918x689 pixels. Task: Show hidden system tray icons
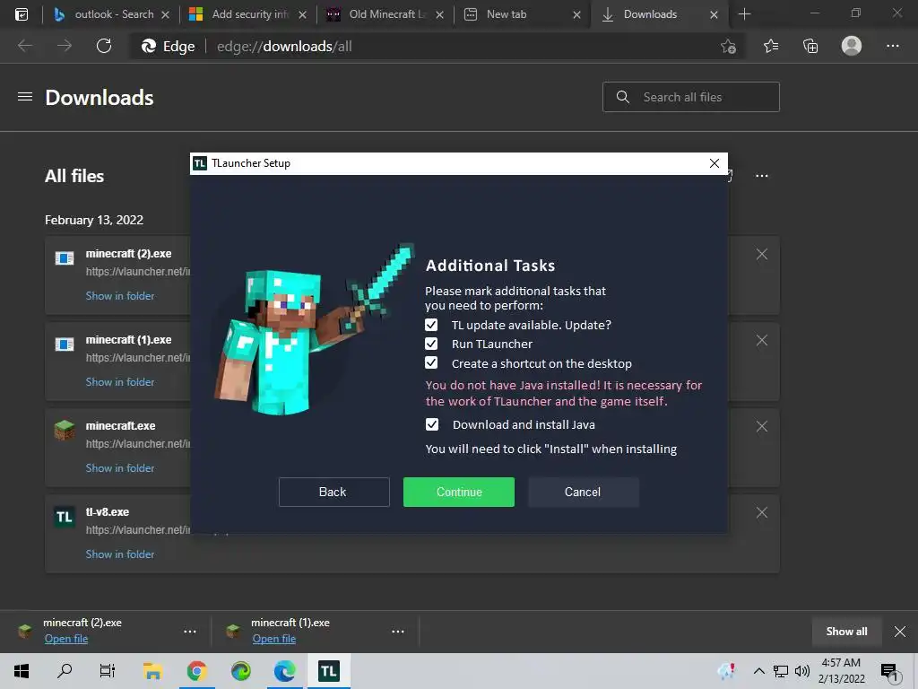pyautogui.click(x=758, y=671)
